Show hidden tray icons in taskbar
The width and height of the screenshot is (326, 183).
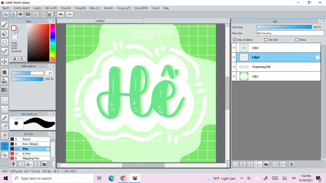point(242,178)
